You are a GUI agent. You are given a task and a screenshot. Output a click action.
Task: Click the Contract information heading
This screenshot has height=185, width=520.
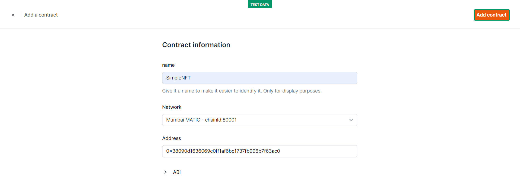click(x=196, y=45)
